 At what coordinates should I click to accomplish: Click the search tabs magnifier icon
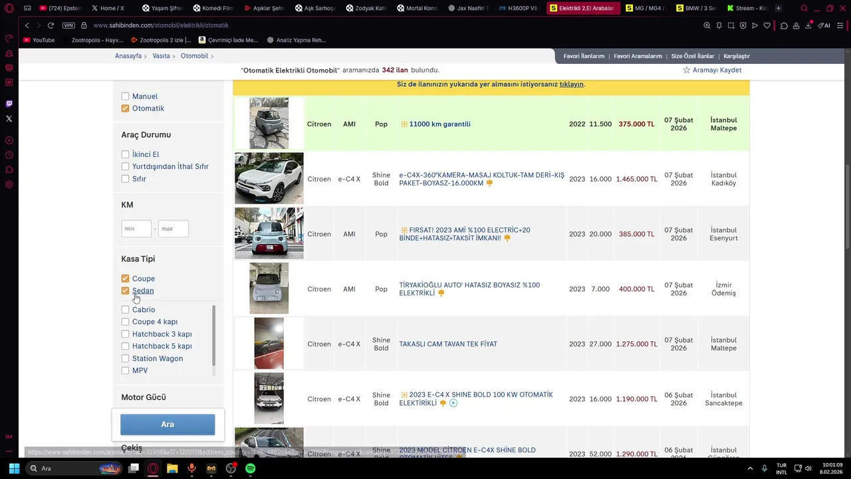coord(804,8)
